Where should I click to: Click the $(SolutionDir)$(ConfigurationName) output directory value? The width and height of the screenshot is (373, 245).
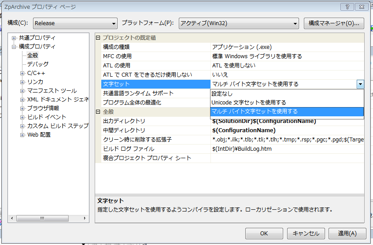(x=288, y=122)
